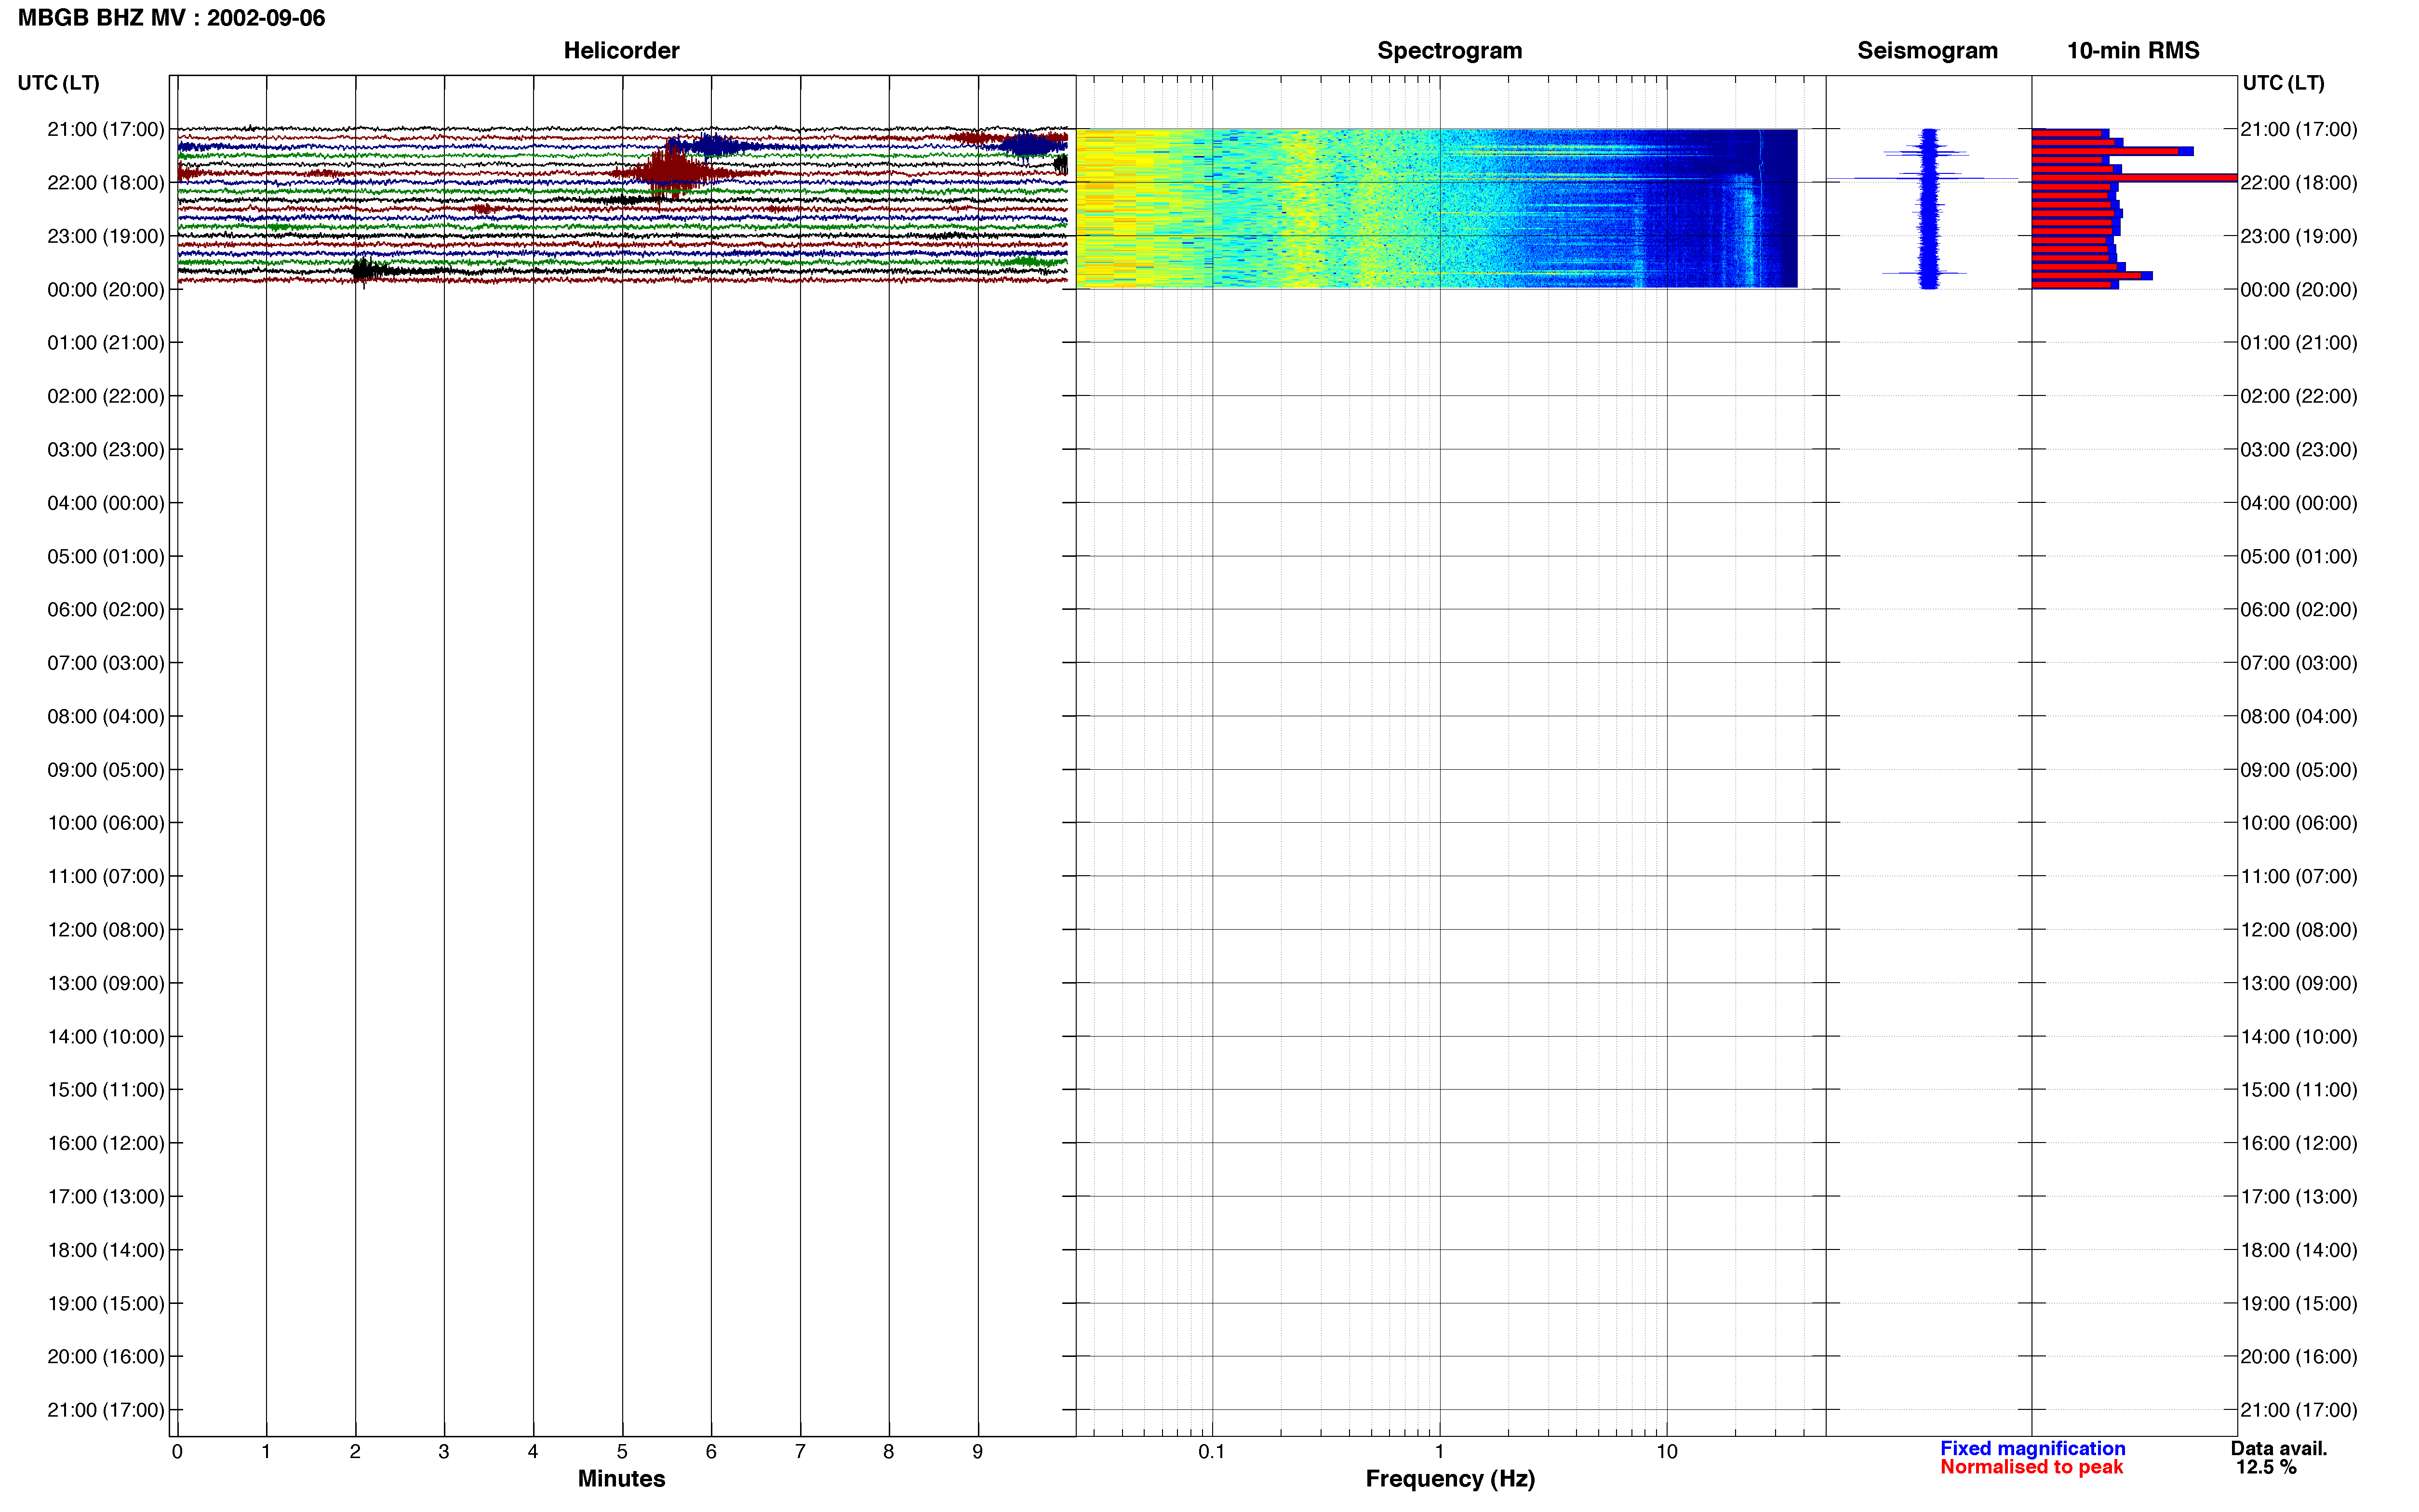Click the frequency tick label '1'

tap(1440, 1452)
